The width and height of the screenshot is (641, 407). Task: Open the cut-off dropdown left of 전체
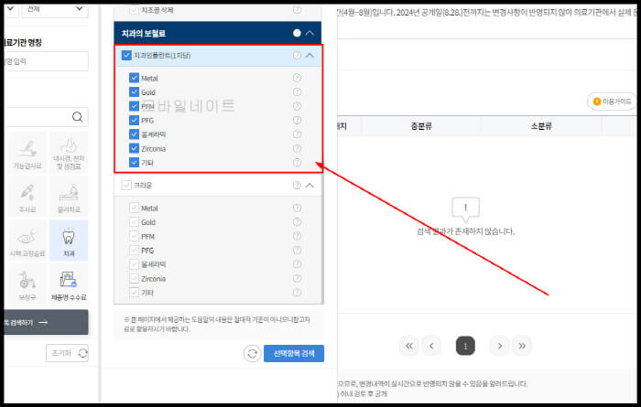pos(11,10)
